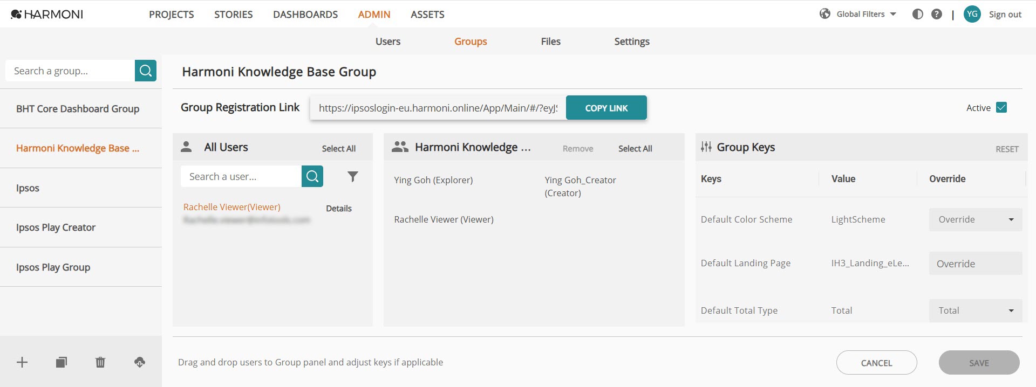Click the COPY LINK button

coord(606,108)
